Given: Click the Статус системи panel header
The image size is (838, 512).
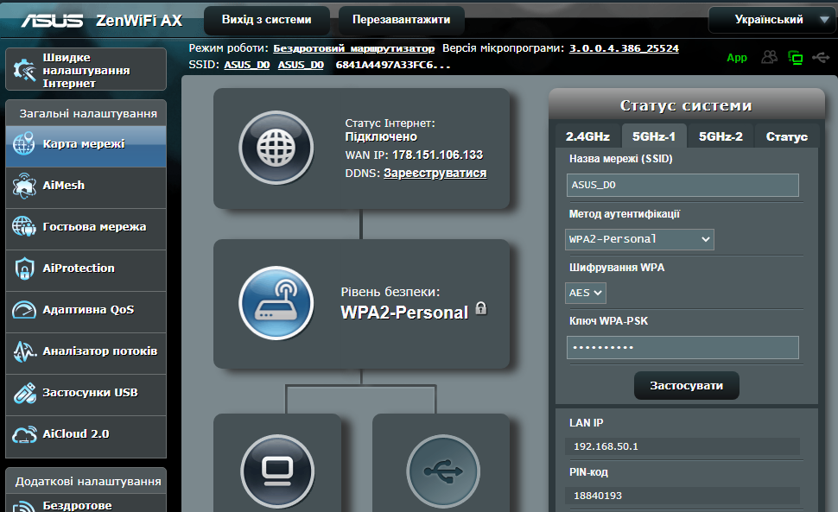Looking at the screenshot, I should click(686, 105).
